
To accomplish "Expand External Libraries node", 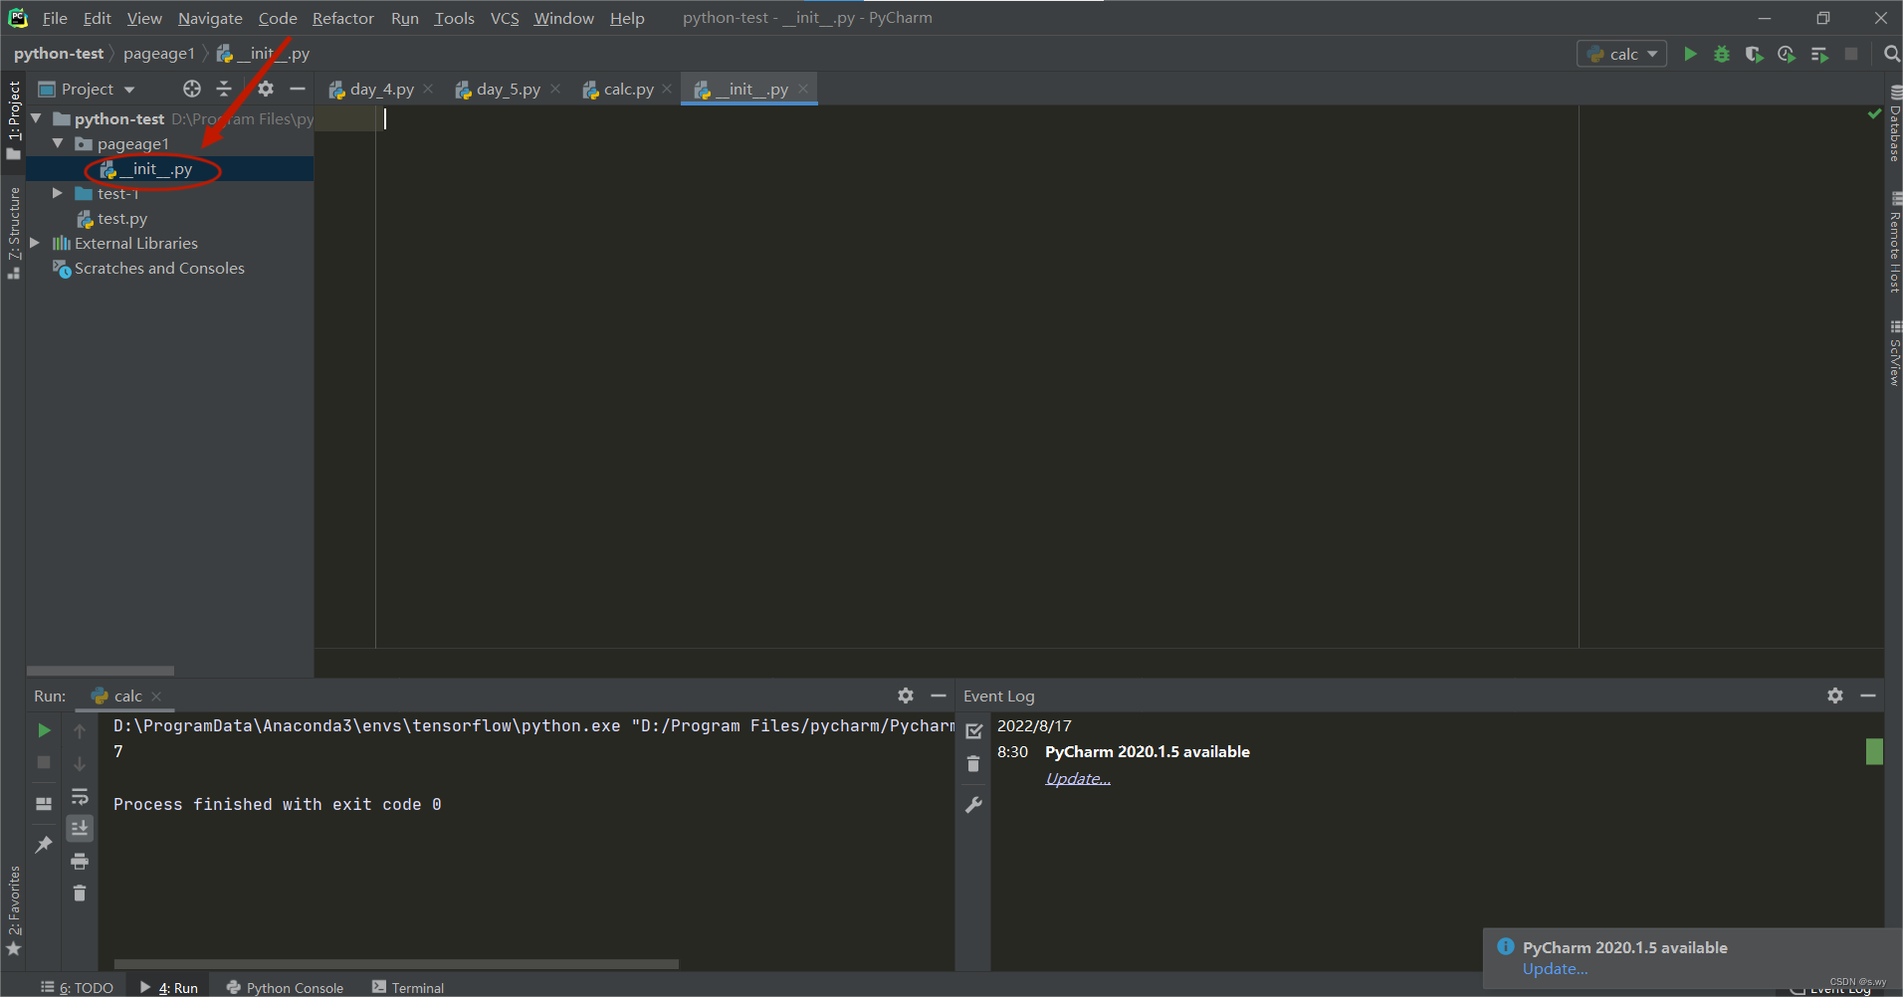I will point(35,243).
